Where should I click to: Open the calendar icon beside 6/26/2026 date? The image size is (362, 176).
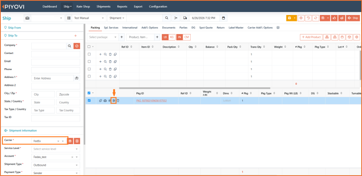223,18
